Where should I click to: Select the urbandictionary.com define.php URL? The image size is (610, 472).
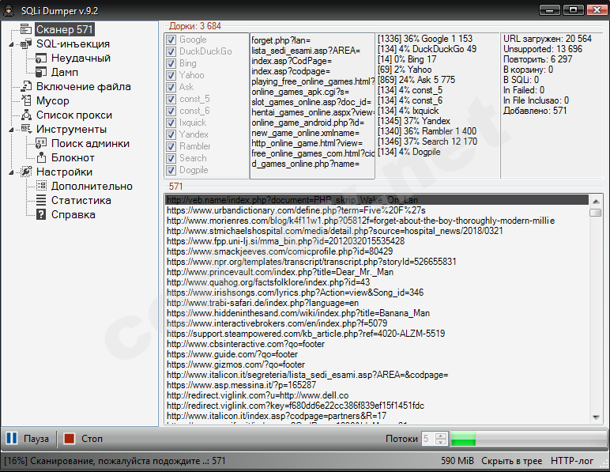(296, 210)
